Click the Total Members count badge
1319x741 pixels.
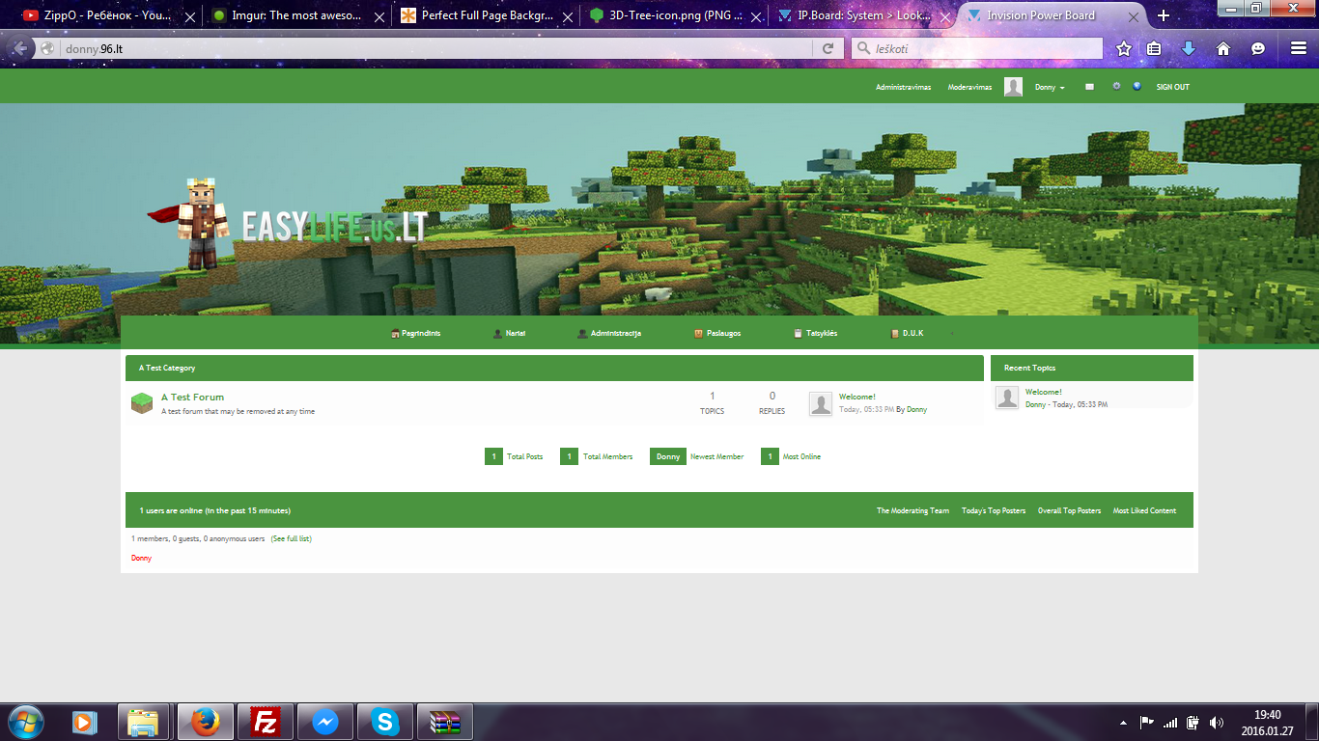click(569, 456)
